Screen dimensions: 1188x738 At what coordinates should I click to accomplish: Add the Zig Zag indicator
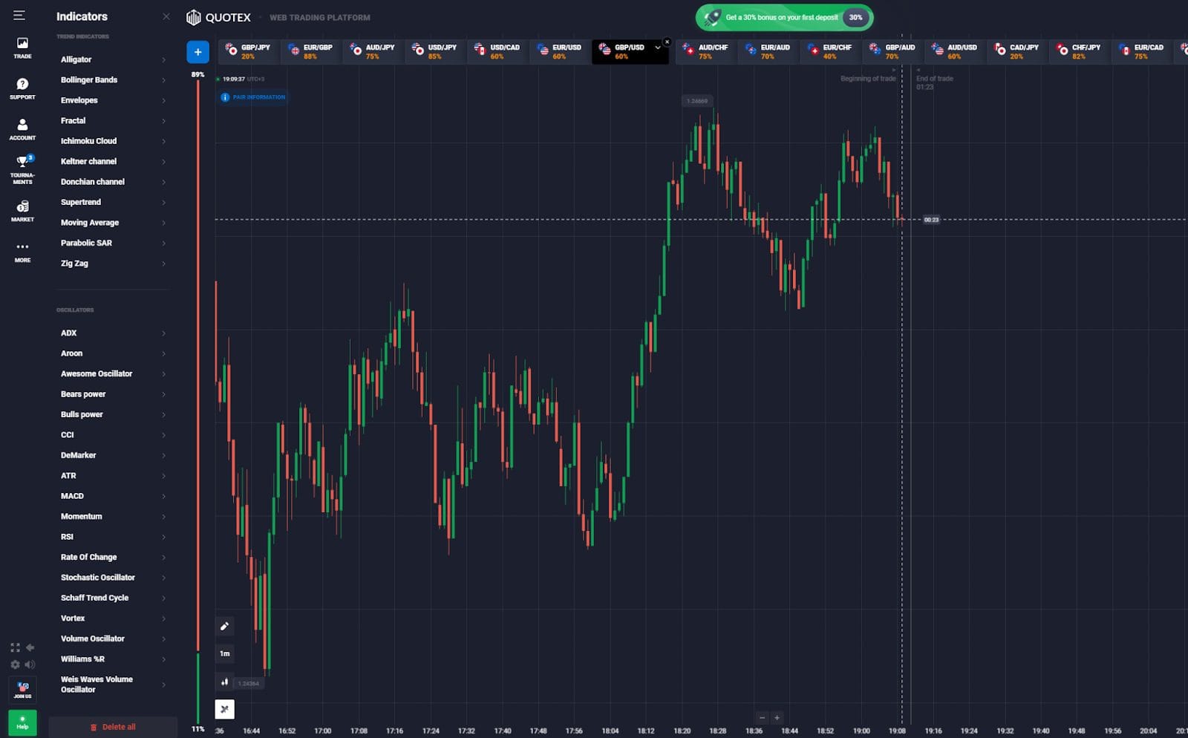click(113, 264)
